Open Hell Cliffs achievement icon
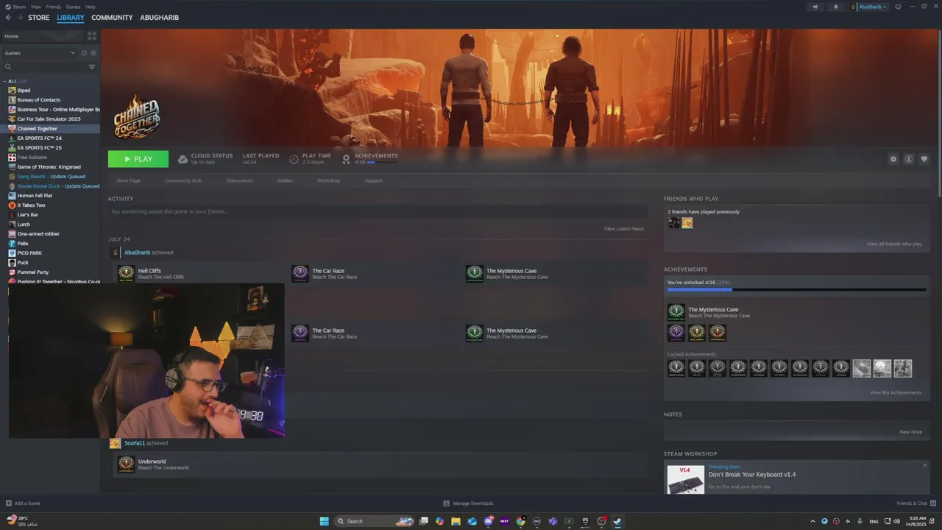This screenshot has width=942, height=530. (126, 274)
